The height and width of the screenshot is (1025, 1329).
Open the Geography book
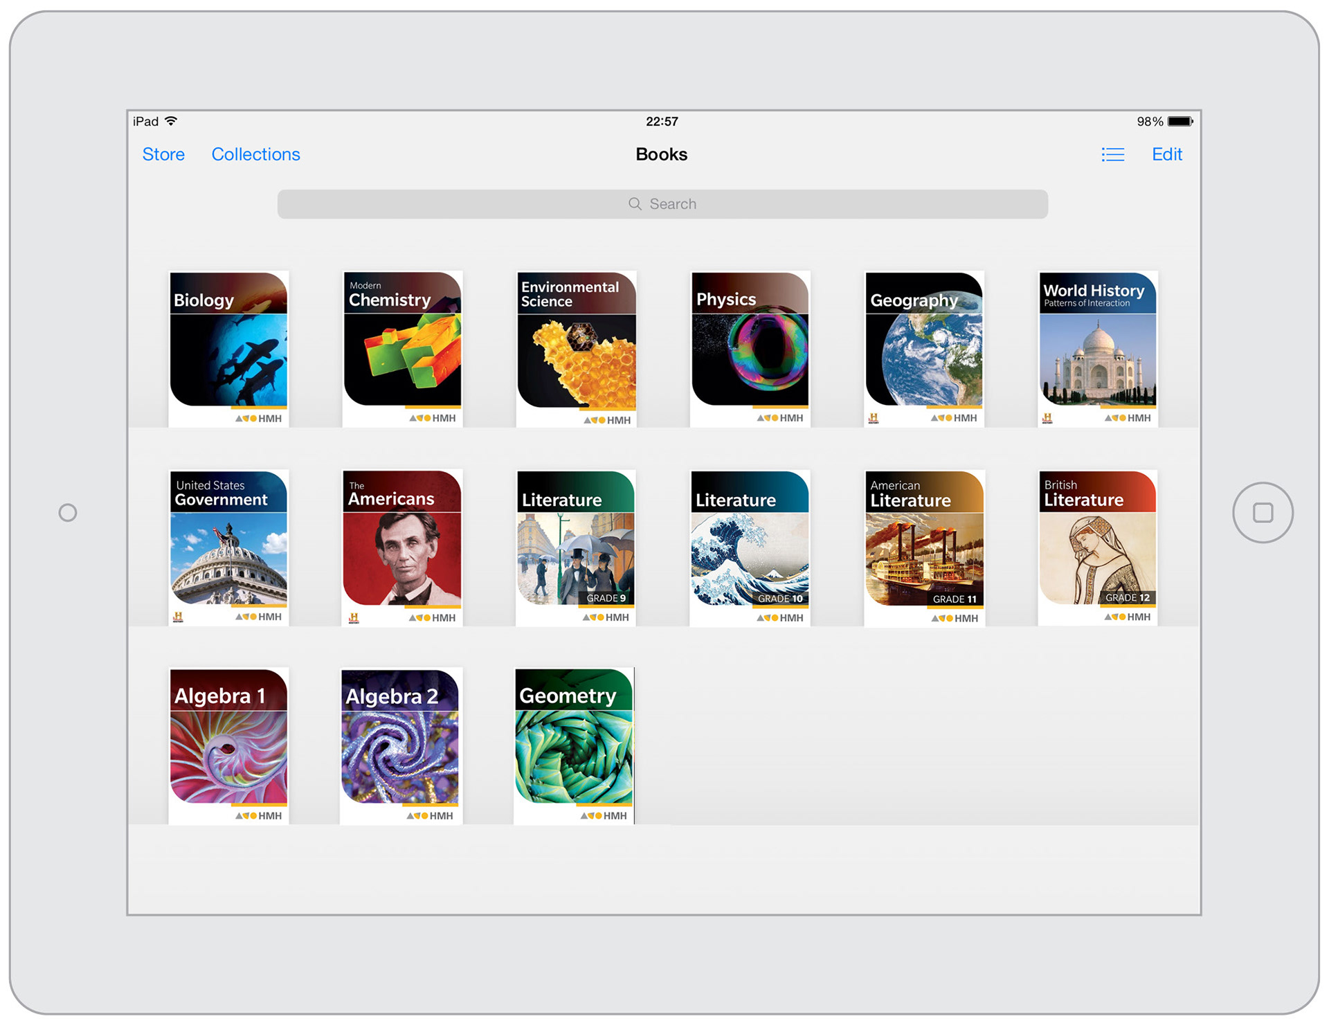pos(924,349)
